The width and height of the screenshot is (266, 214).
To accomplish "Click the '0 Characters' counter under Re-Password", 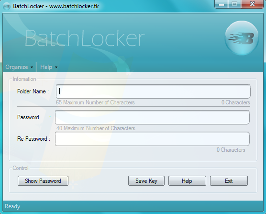I will (231, 150).
